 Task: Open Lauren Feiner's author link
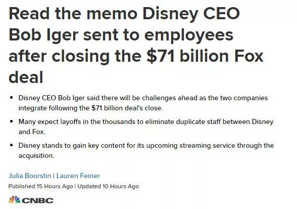coord(78,176)
